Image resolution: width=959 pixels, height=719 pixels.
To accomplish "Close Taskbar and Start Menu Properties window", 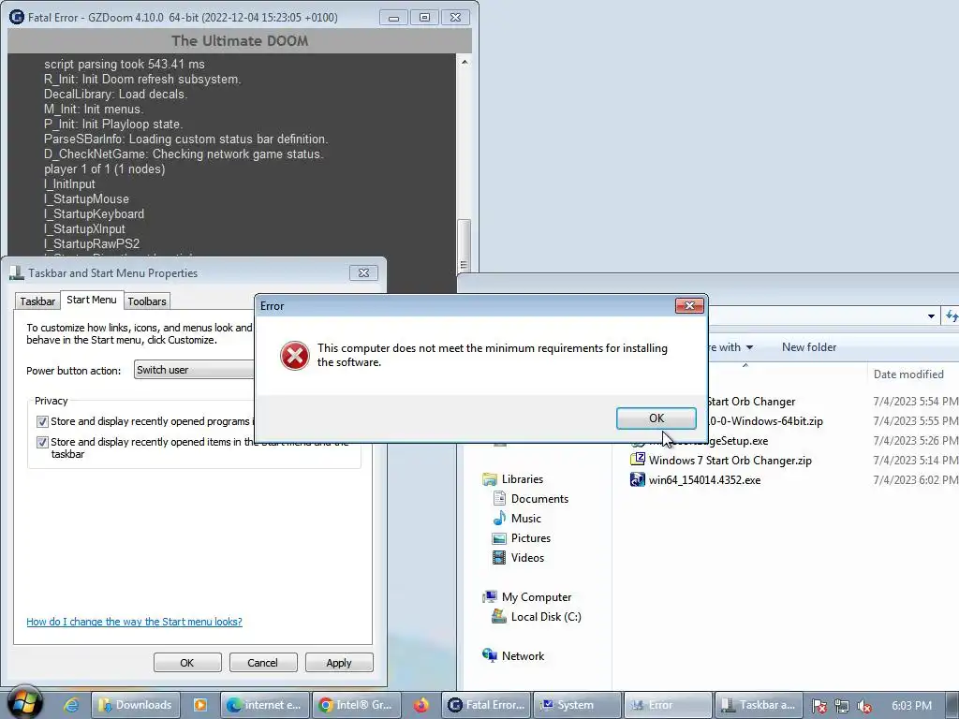I will [363, 272].
